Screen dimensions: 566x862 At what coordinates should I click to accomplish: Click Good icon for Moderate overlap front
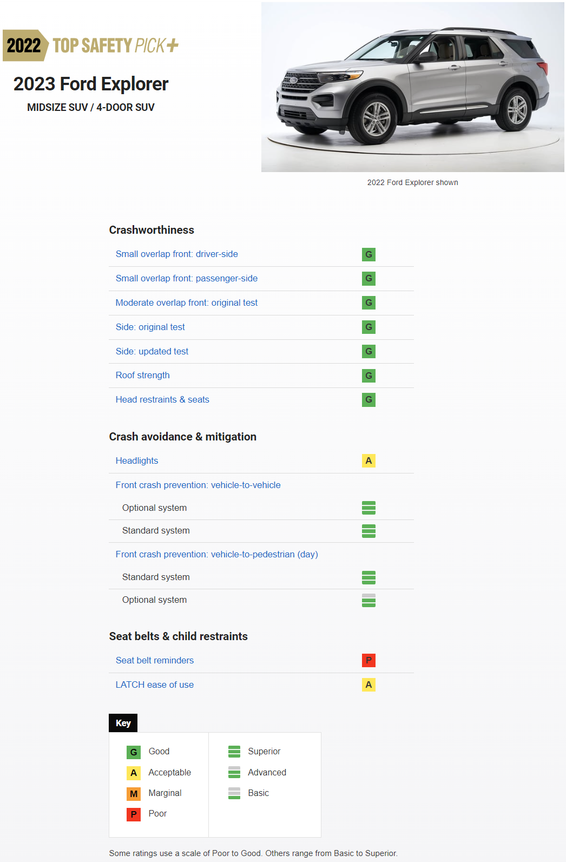(x=368, y=303)
